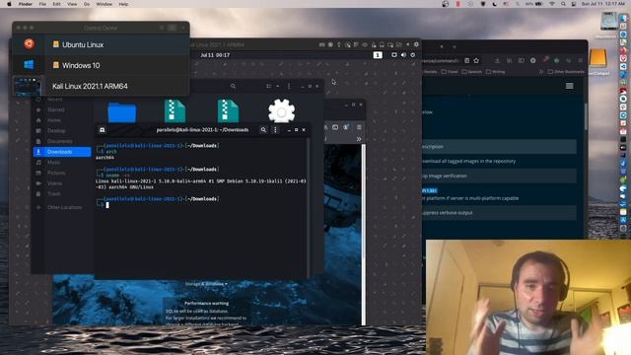Open the File menu

[x=42, y=4]
